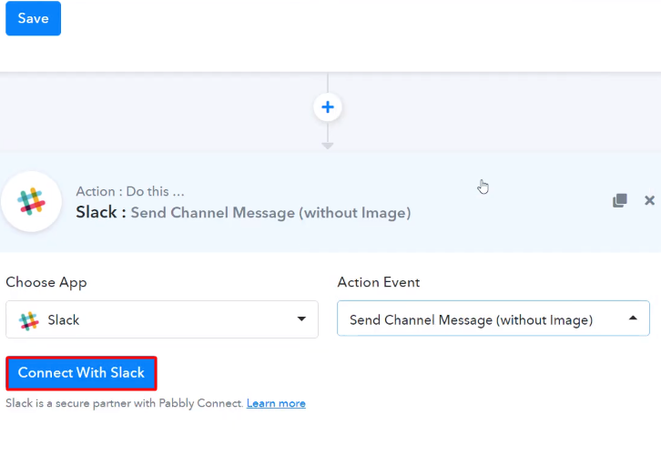
Task: Open the Choose App dropdown showing Slack
Action: tap(162, 319)
